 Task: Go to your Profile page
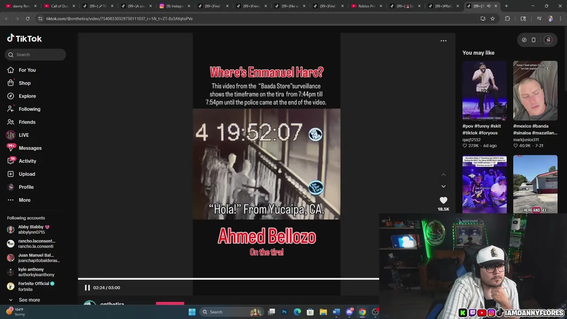coord(26,187)
